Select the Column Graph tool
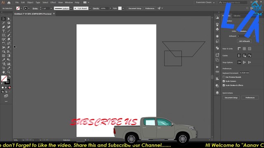Image resolution: width=264 pixels, height=148 pixels. point(9,64)
